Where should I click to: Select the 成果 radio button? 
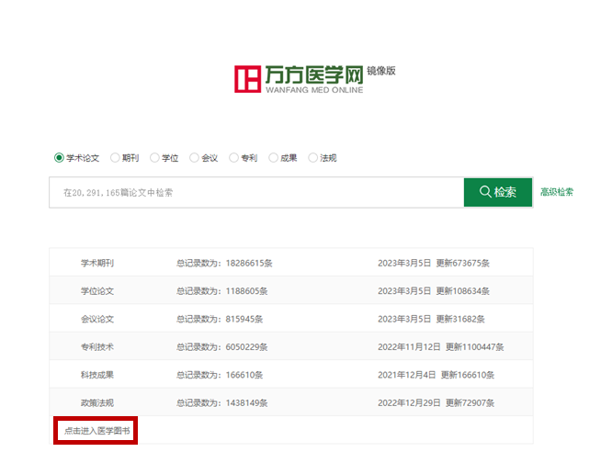[x=273, y=158]
